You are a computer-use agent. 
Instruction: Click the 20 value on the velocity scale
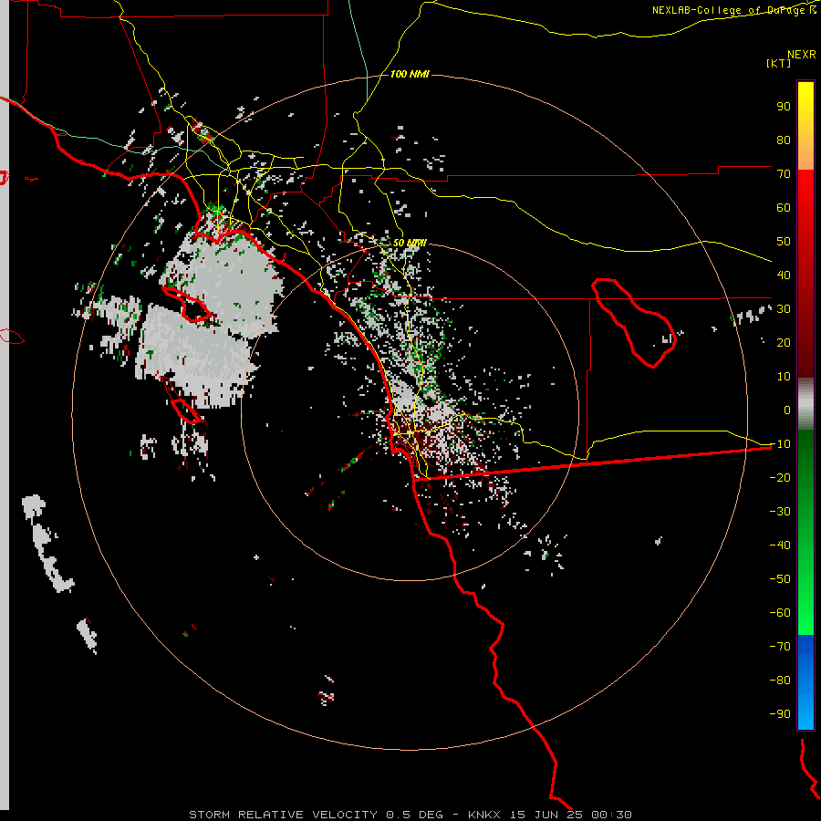784,343
